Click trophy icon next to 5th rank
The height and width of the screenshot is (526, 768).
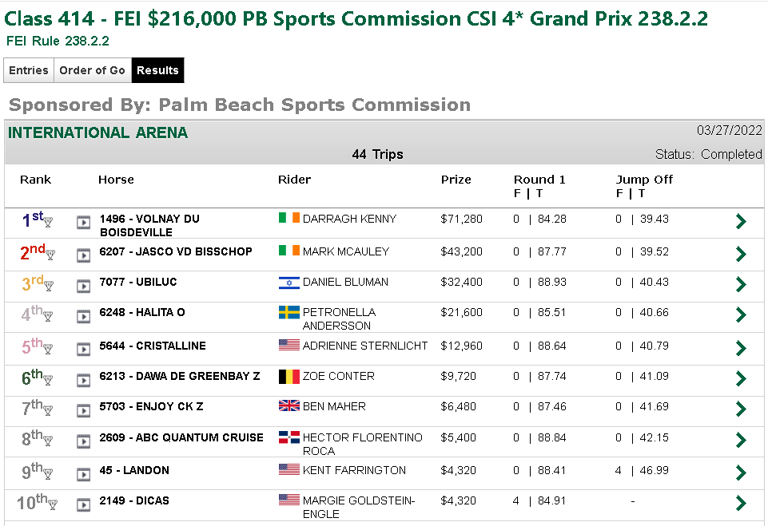click(x=48, y=349)
